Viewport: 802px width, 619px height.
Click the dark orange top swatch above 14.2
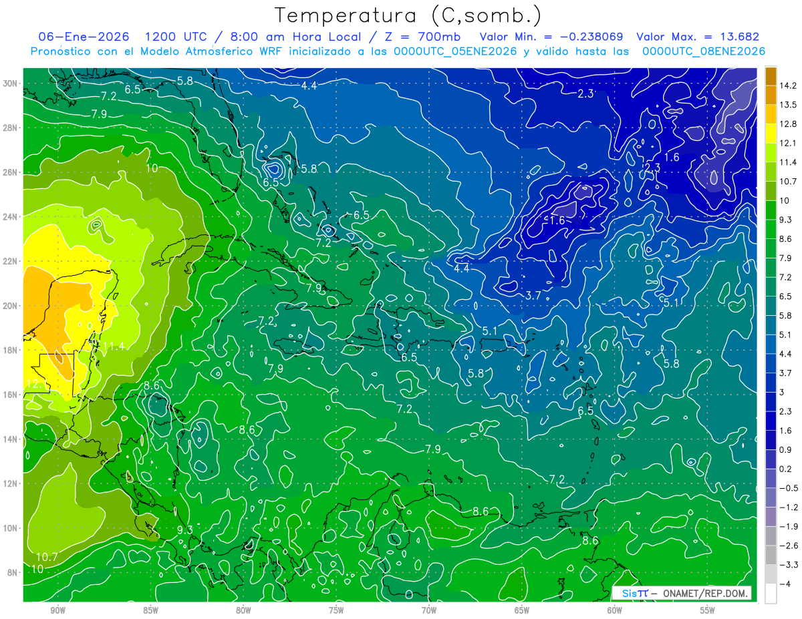coord(771,76)
